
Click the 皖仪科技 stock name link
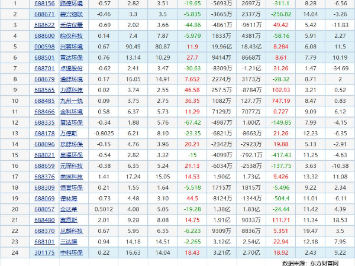pyautogui.click(x=72, y=36)
